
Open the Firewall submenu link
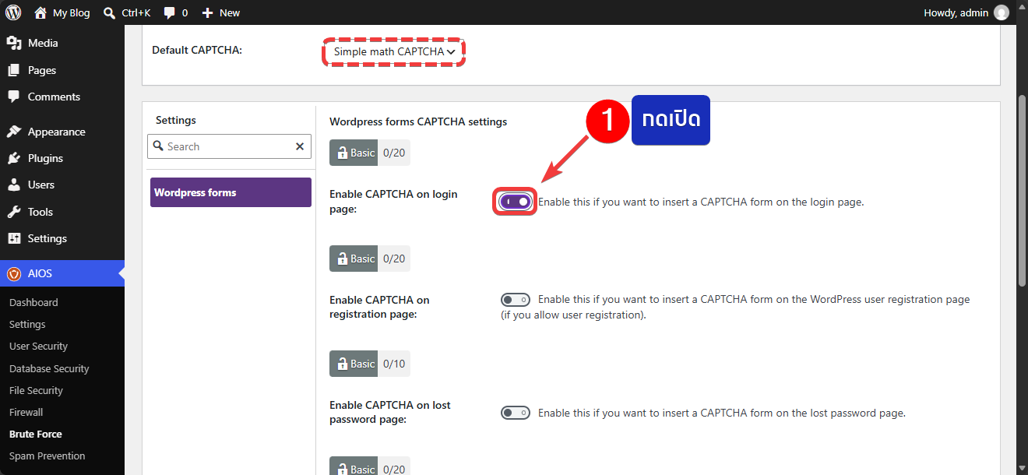(x=26, y=412)
